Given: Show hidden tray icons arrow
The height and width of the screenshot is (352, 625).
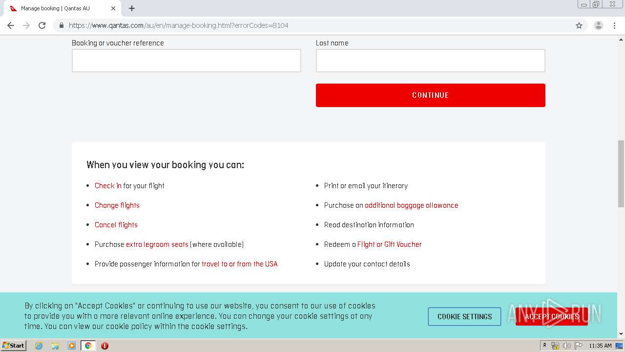Looking at the screenshot, I should [x=545, y=346].
